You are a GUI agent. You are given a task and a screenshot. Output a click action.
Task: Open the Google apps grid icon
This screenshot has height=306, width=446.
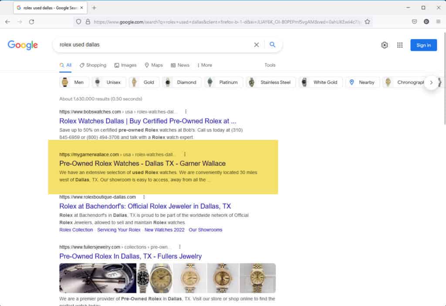[400, 45]
